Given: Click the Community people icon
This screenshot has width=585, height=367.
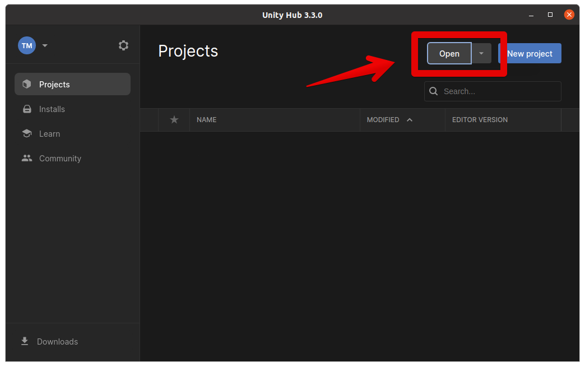Looking at the screenshot, I should click(27, 158).
